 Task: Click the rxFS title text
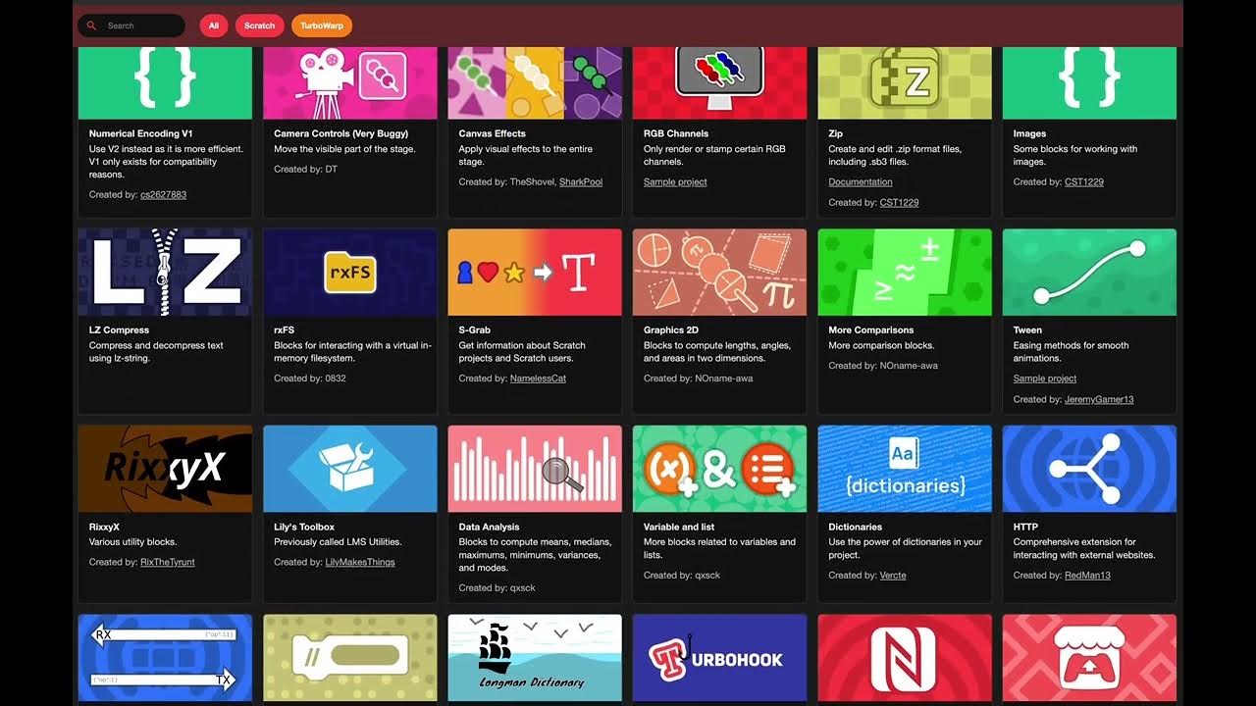pyautogui.click(x=285, y=330)
